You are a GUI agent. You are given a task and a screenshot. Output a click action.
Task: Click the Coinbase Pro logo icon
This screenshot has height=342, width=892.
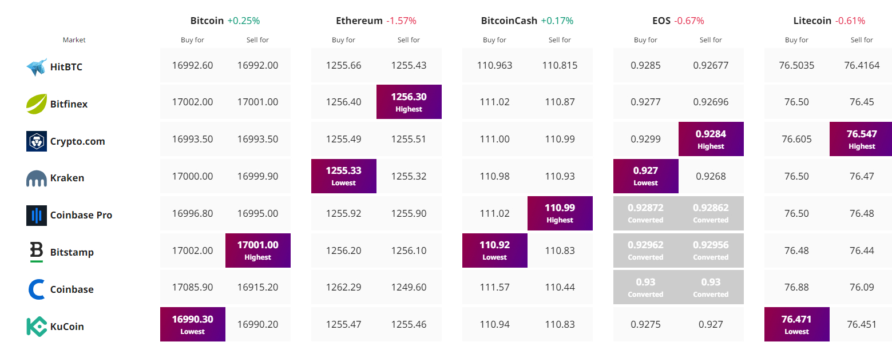37,216
